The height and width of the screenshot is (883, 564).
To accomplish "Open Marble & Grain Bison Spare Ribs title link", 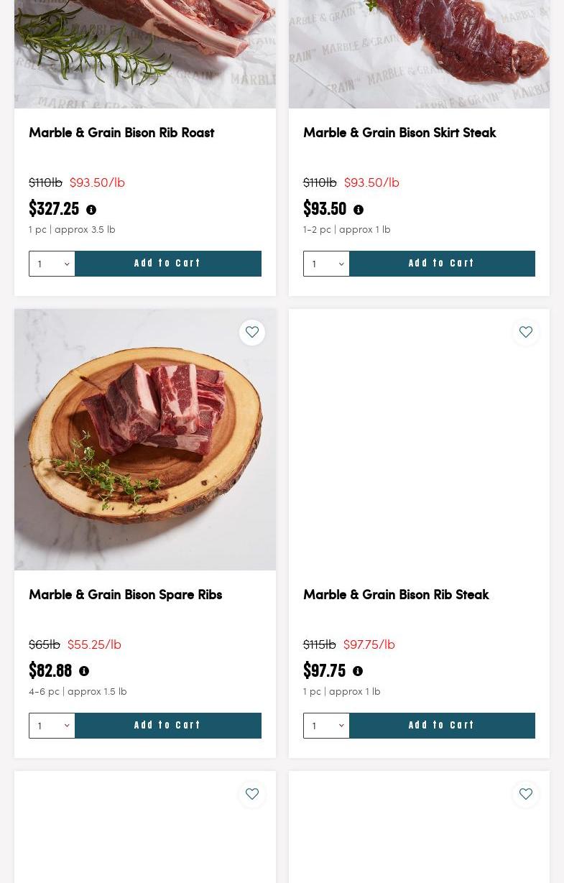I will pyautogui.click(x=125, y=595).
